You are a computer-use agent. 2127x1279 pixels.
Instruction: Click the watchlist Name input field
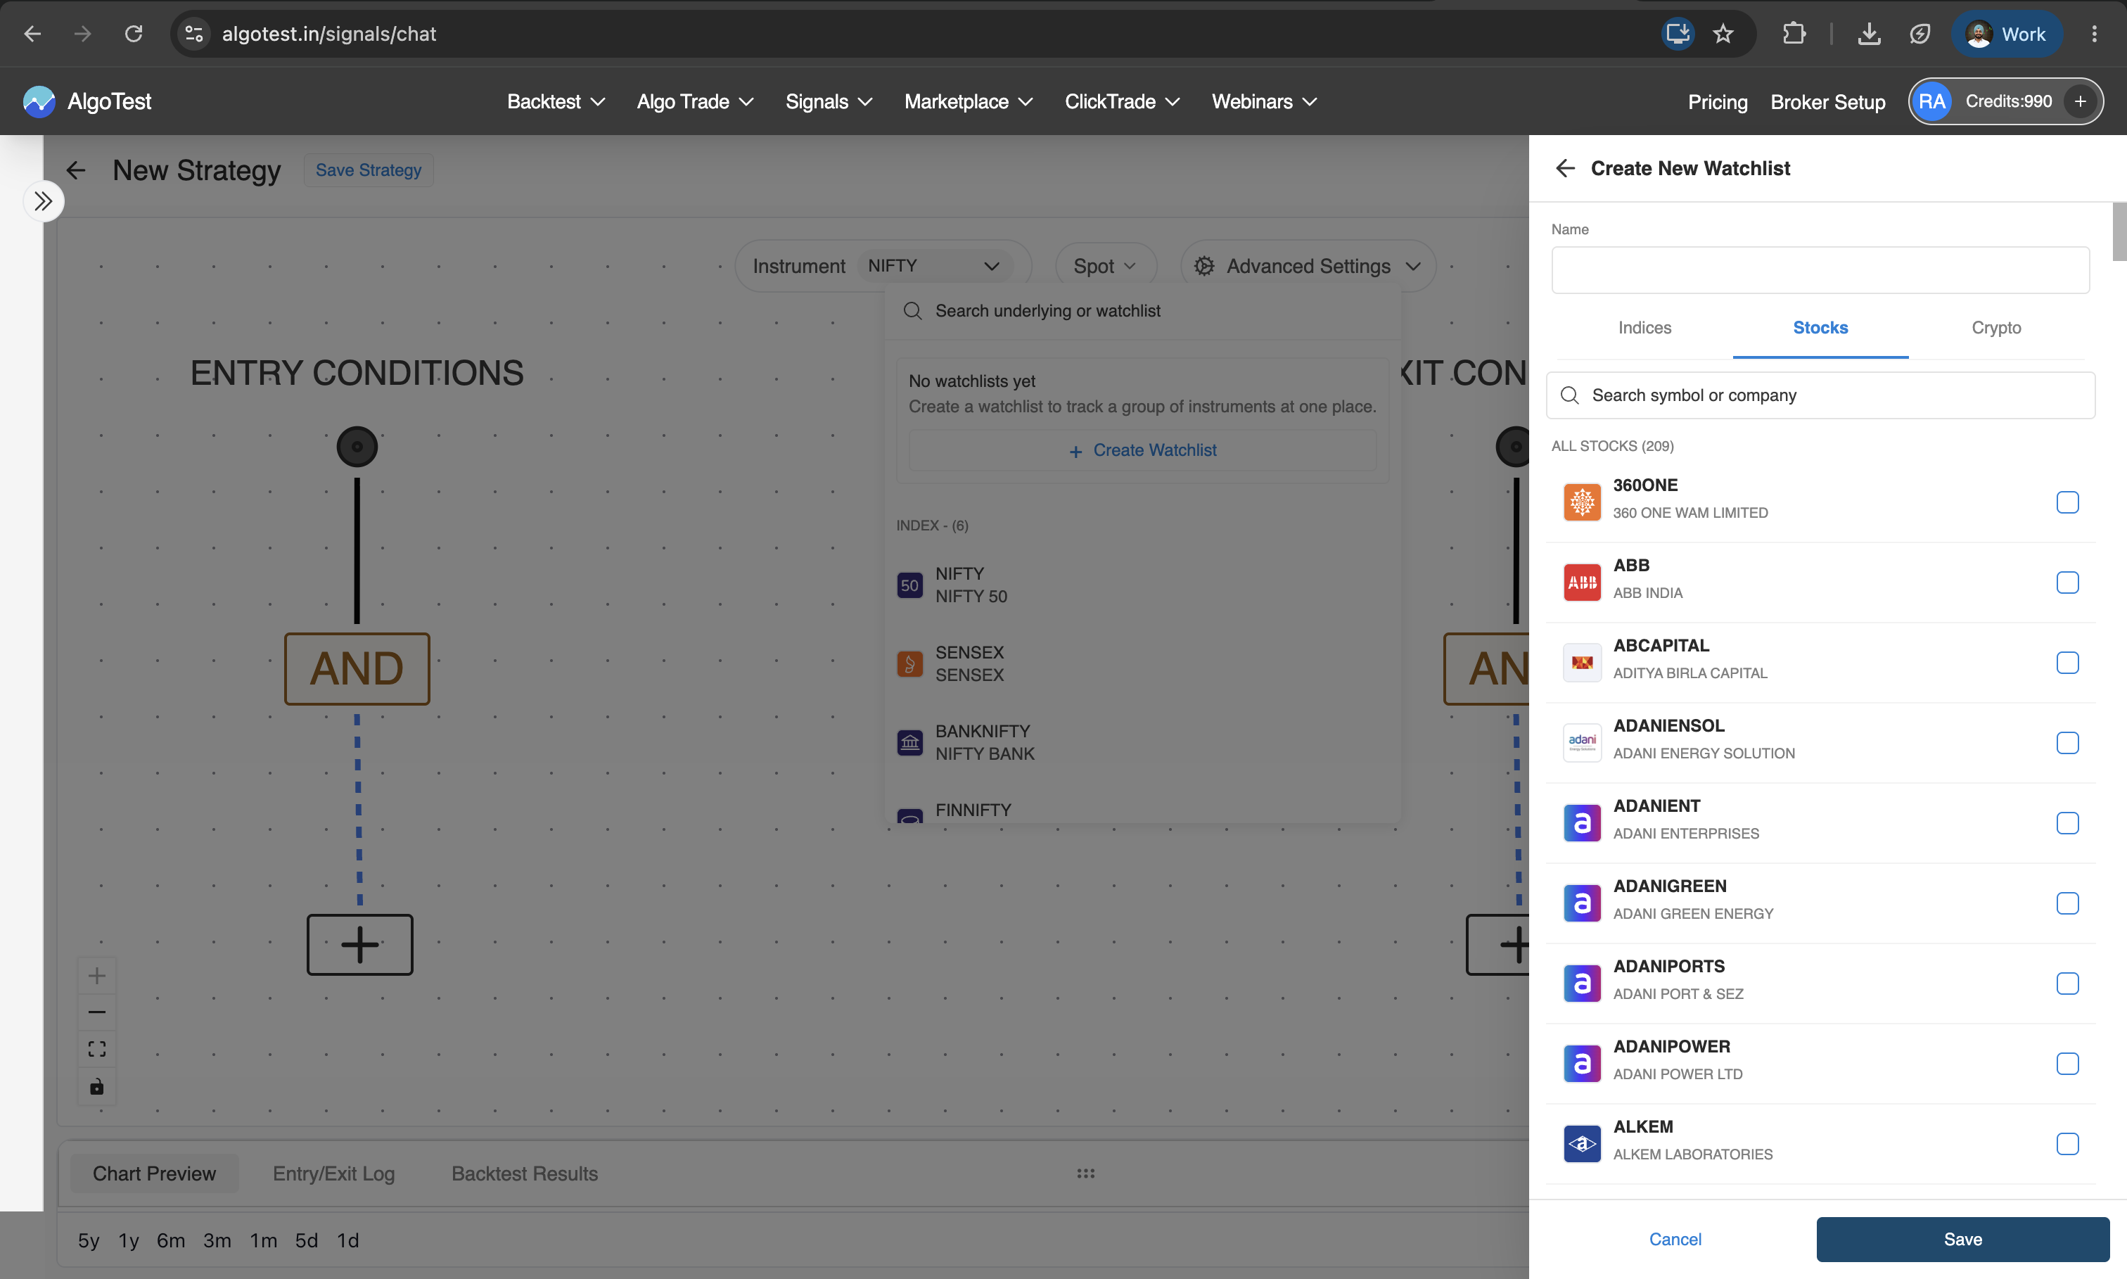(x=1820, y=269)
